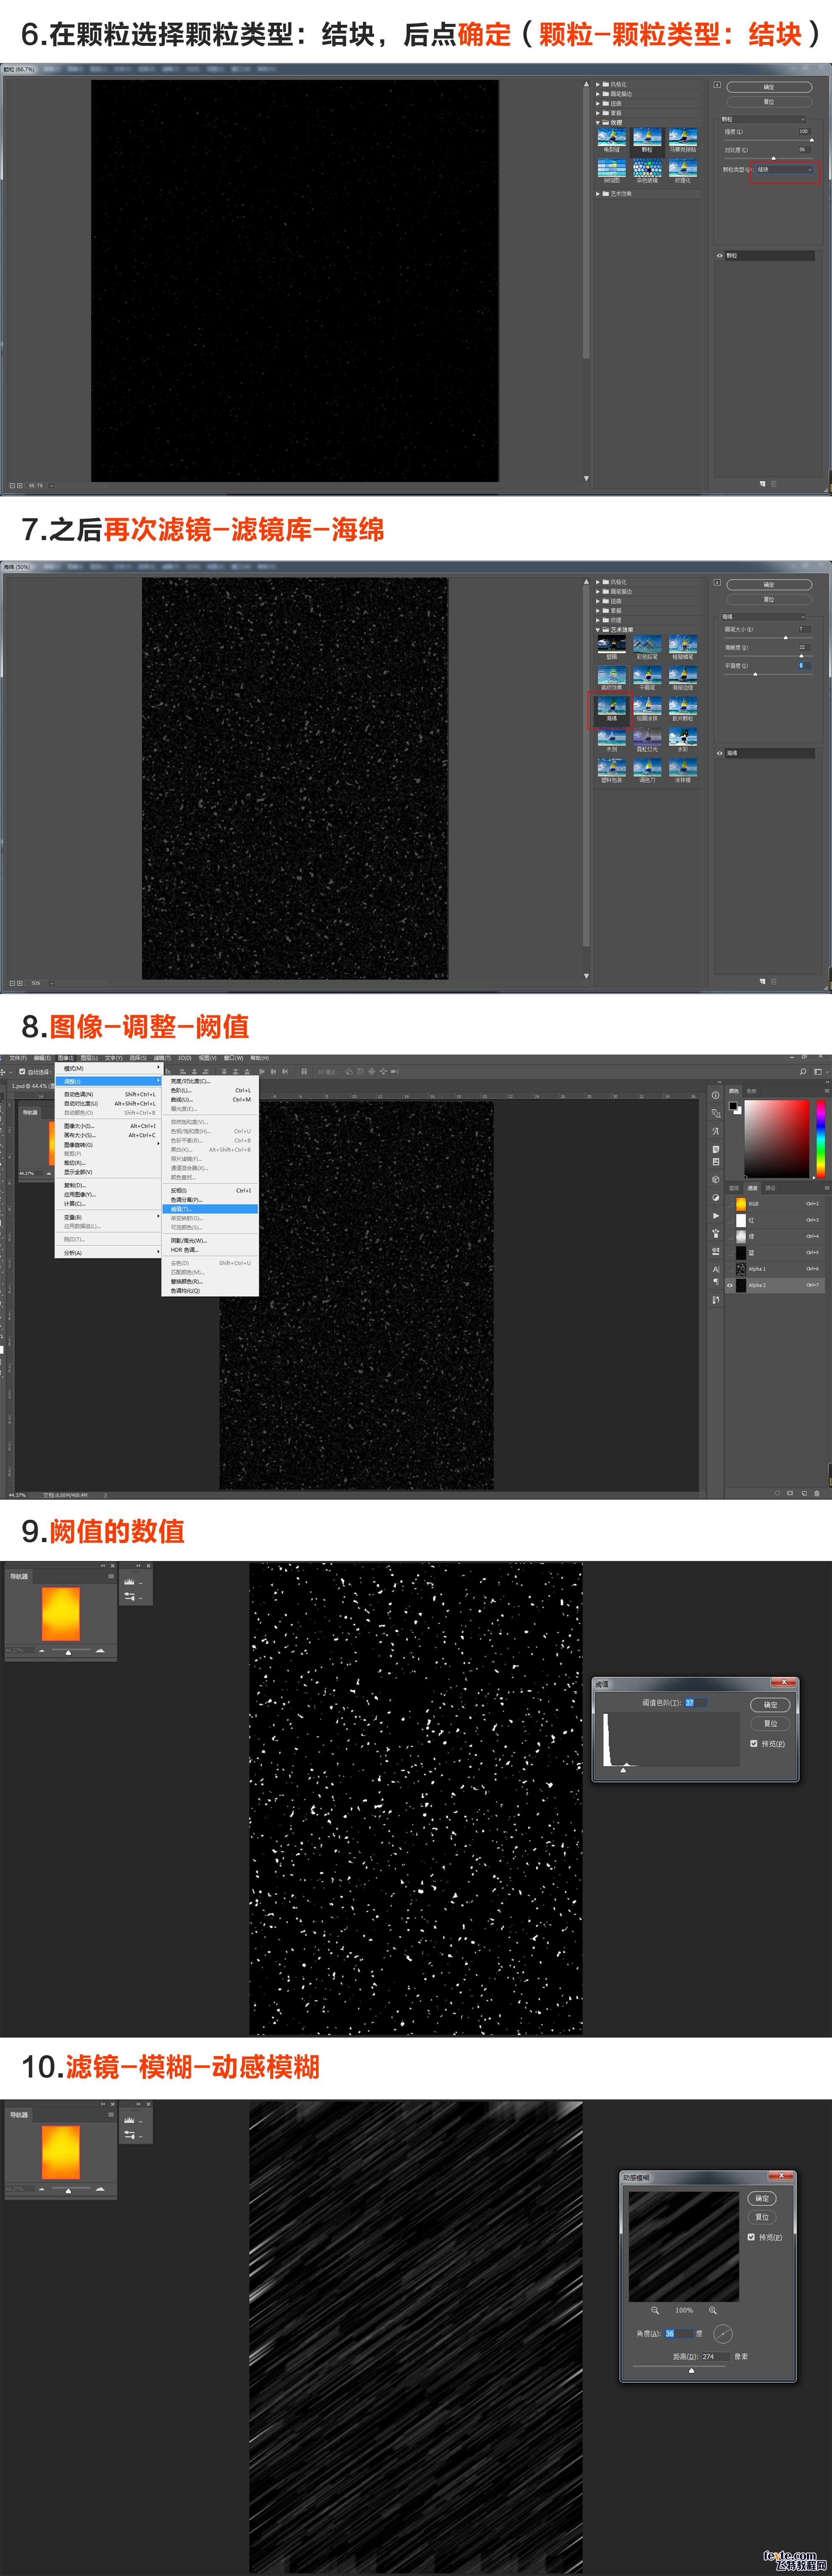Click the 平滑度 slider handle in the Sponge dialog

[755, 674]
